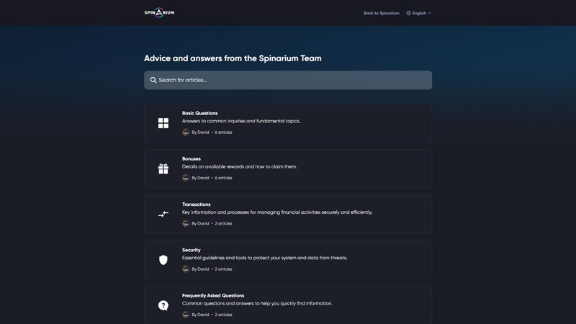The width and height of the screenshot is (576, 324).
Task: Click 'By David' in the Transactions card
Action: (200, 223)
